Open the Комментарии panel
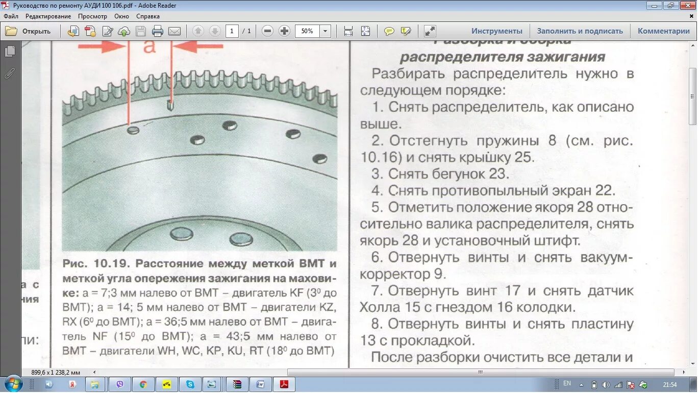This screenshot has height=393, width=700. click(x=663, y=31)
